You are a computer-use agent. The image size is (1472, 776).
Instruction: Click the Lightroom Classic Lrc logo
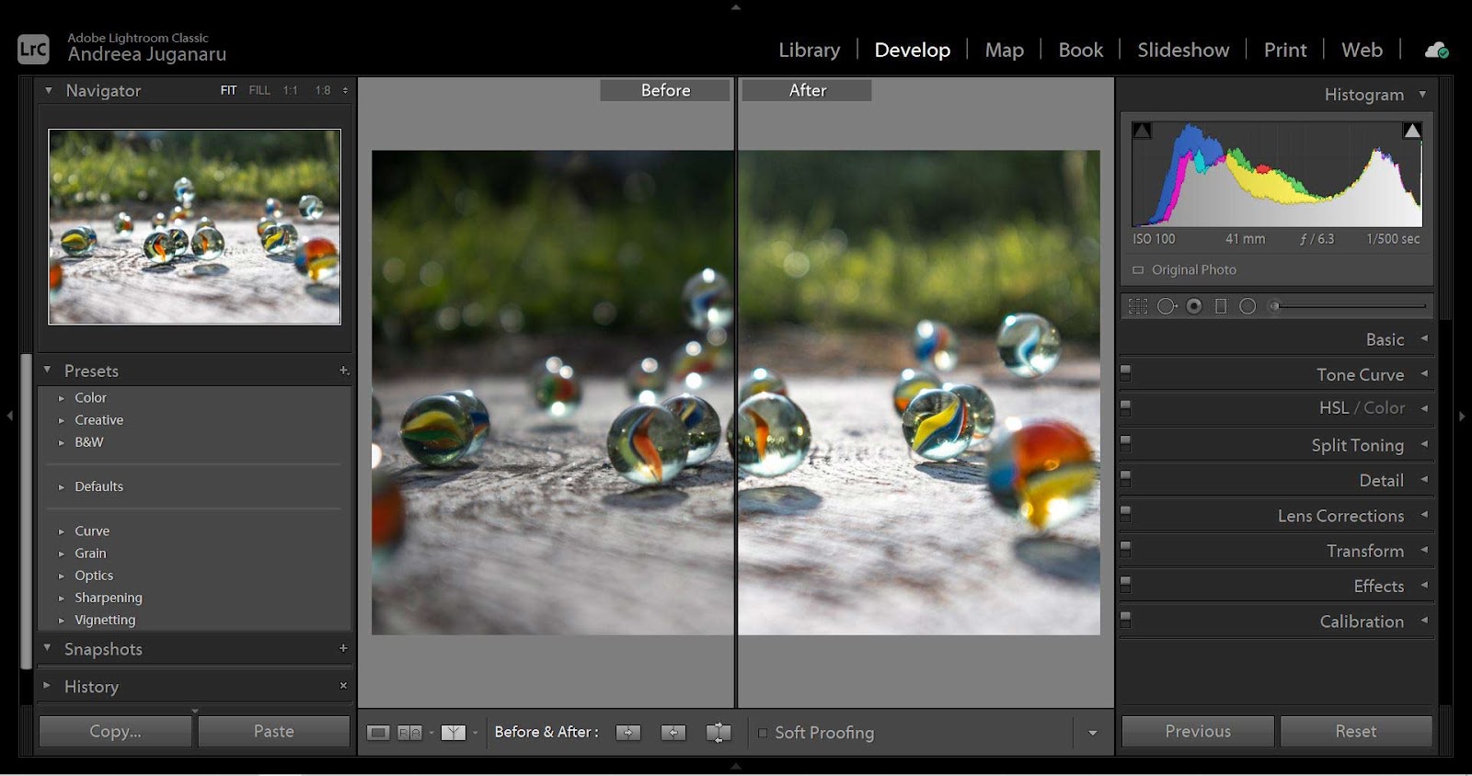[33, 49]
